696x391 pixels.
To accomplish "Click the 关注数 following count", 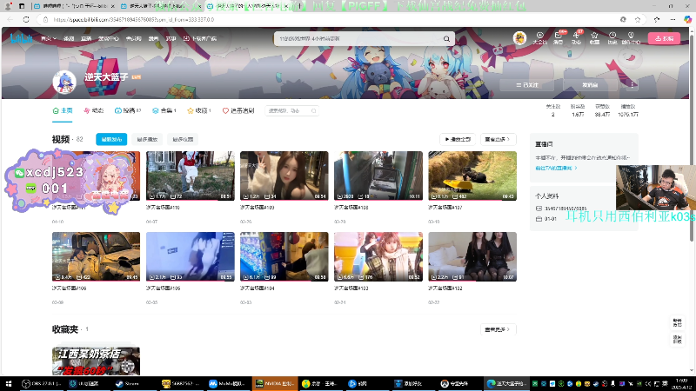I will point(553,110).
